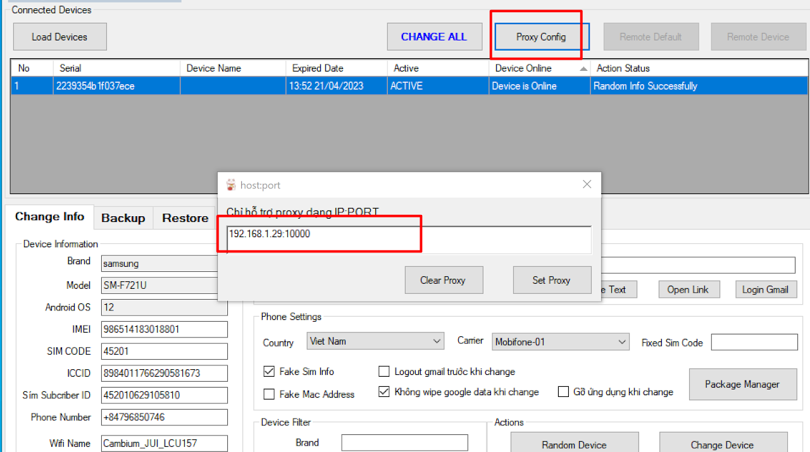Click the host:port dialog cat icon

point(231,185)
